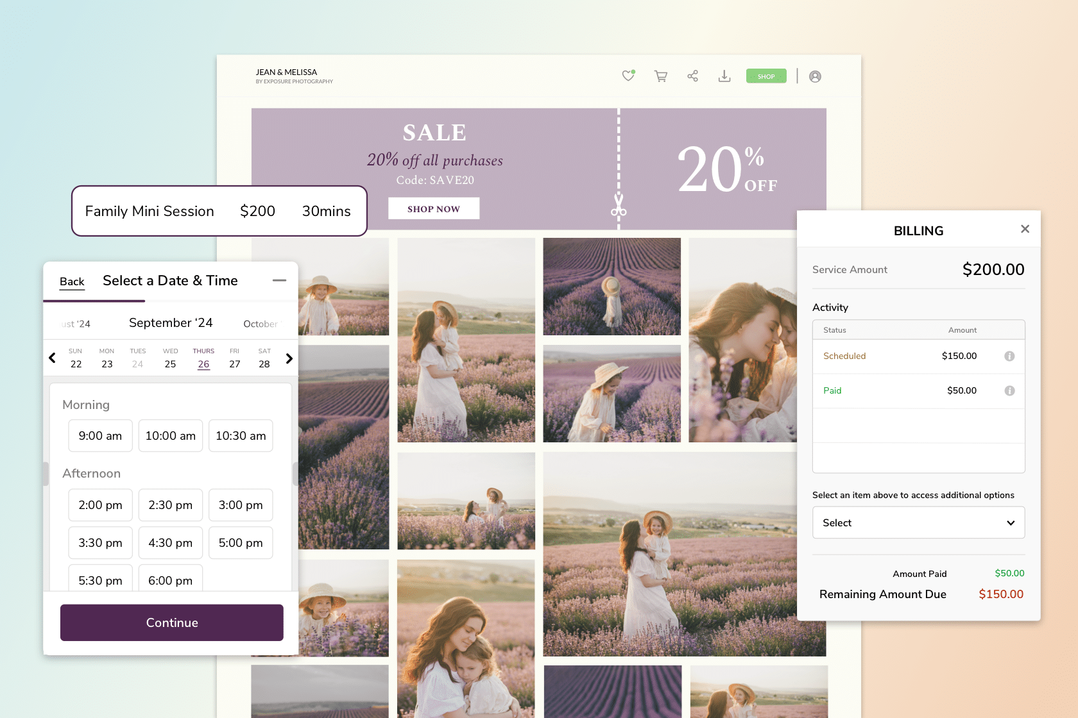Choose the 2:30 pm time slot
The image size is (1078, 718).
(170, 505)
